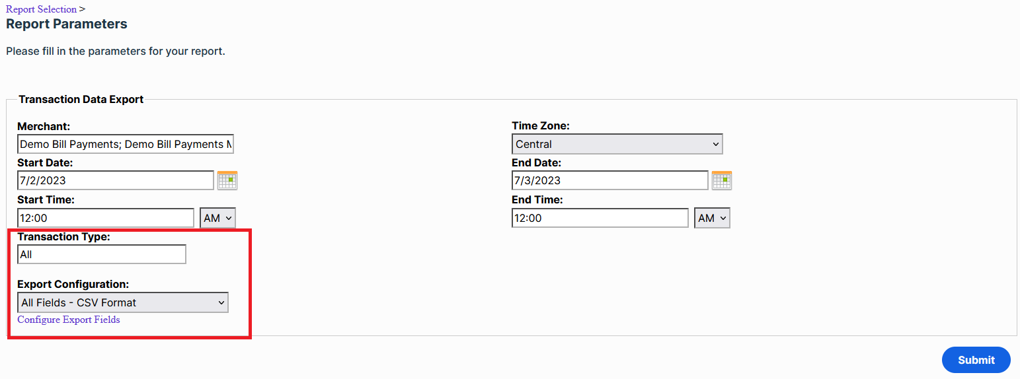This screenshot has height=379, width=1020.
Task: Open the Configure Export Fields link
Action: coord(69,320)
